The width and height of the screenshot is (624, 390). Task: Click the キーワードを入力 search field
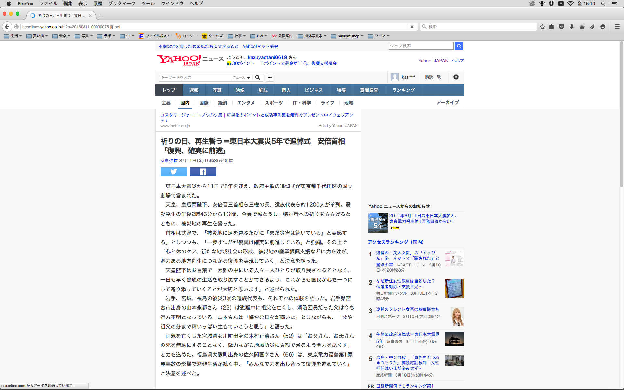coord(195,77)
